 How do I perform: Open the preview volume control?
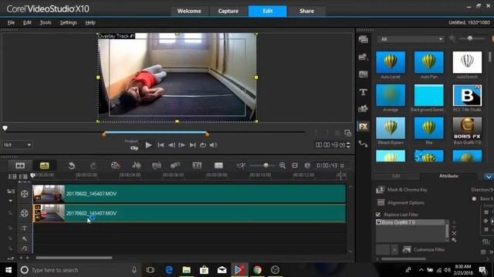[213, 145]
